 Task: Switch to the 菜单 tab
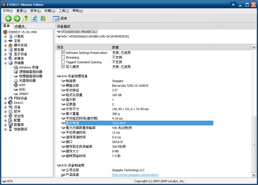pyautogui.click(x=7, y=26)
